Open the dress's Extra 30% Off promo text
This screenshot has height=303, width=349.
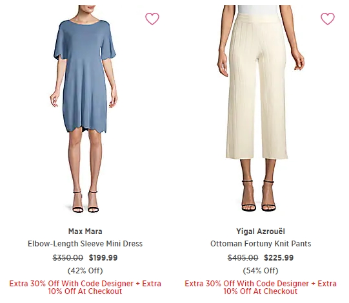[85, 288]
